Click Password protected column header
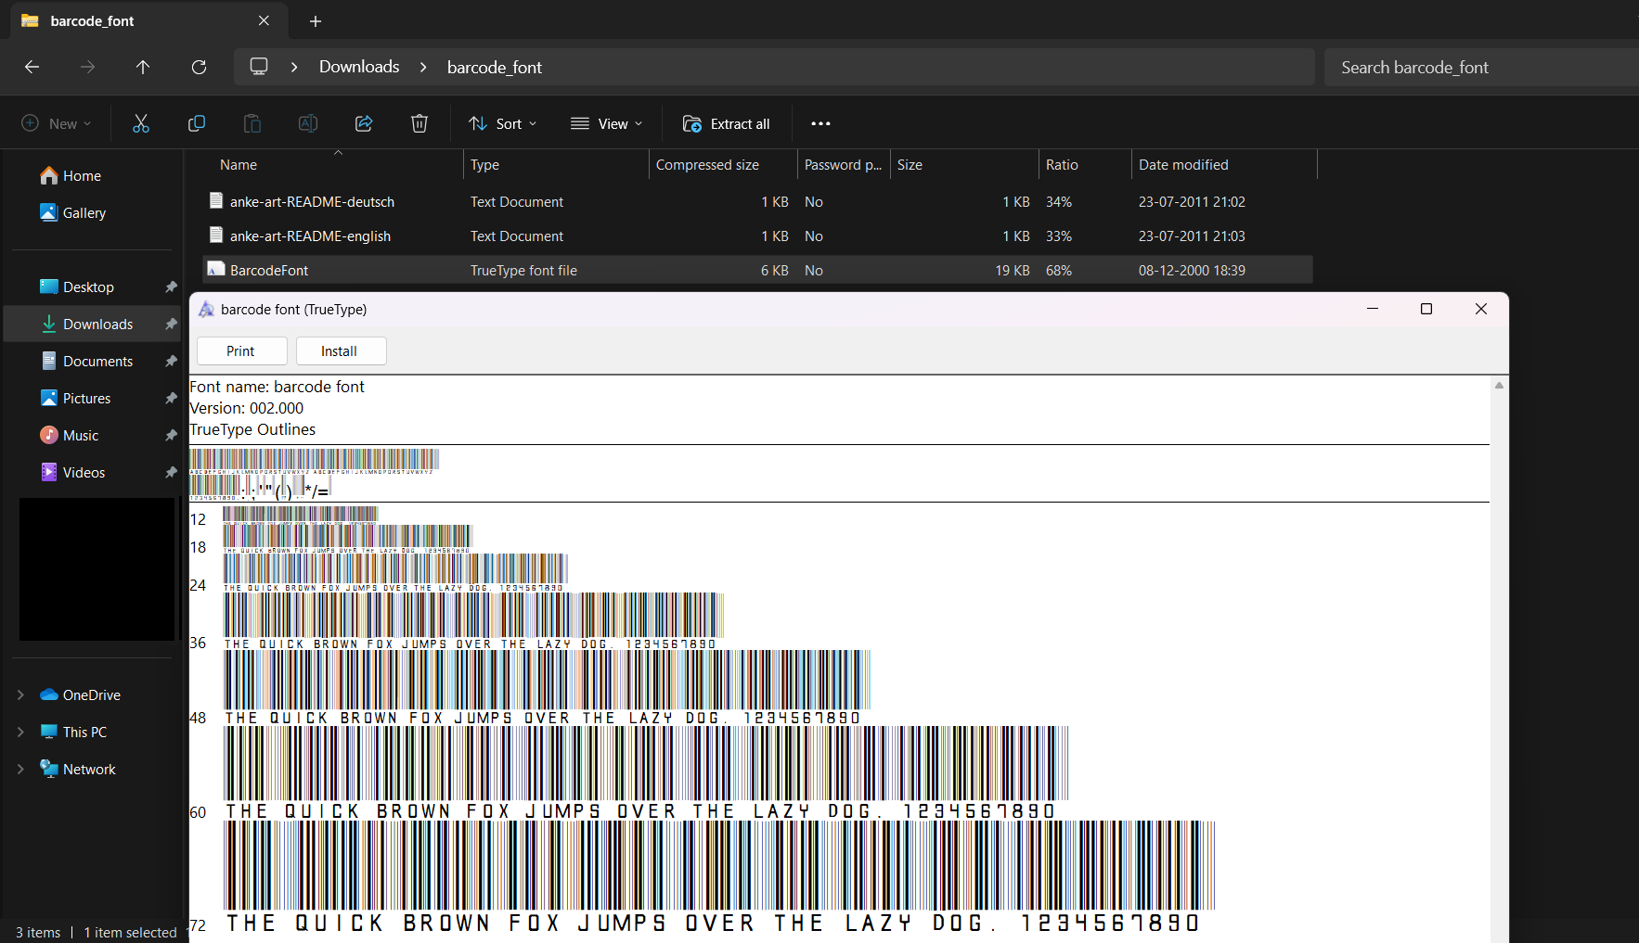Image resolution: width=1639 pixels, height=943 pixels. [x=844, y=165]
